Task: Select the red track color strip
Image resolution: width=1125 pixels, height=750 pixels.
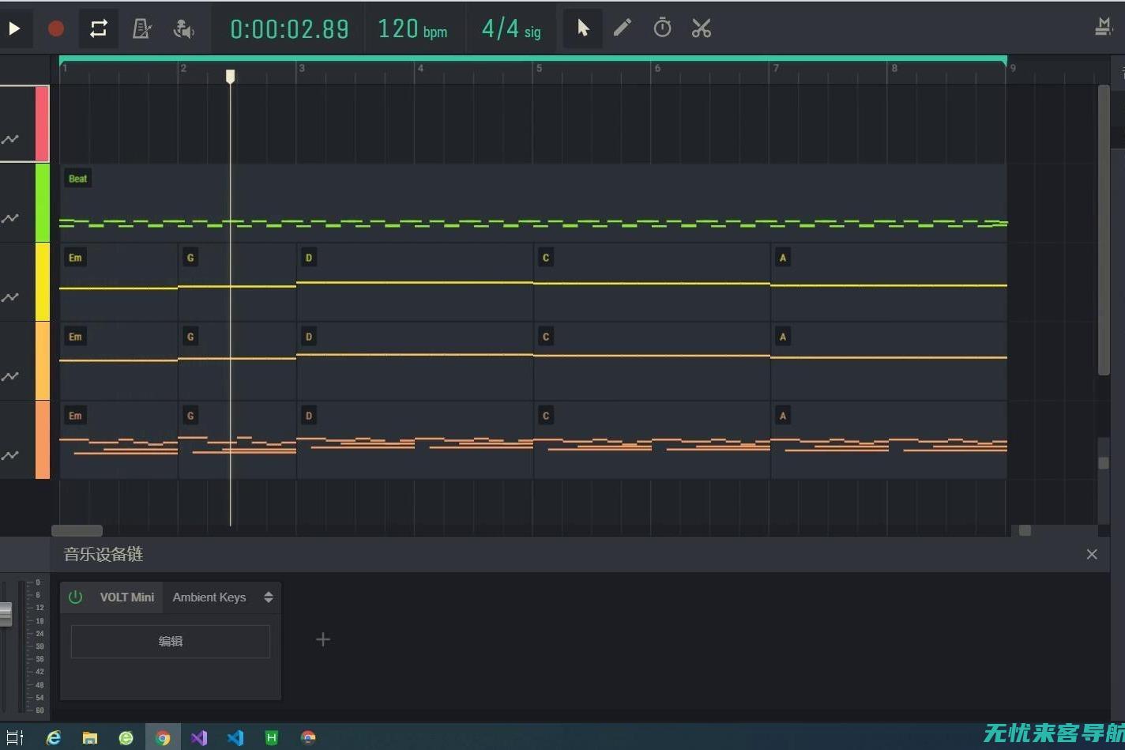Action: coord(42,124)
